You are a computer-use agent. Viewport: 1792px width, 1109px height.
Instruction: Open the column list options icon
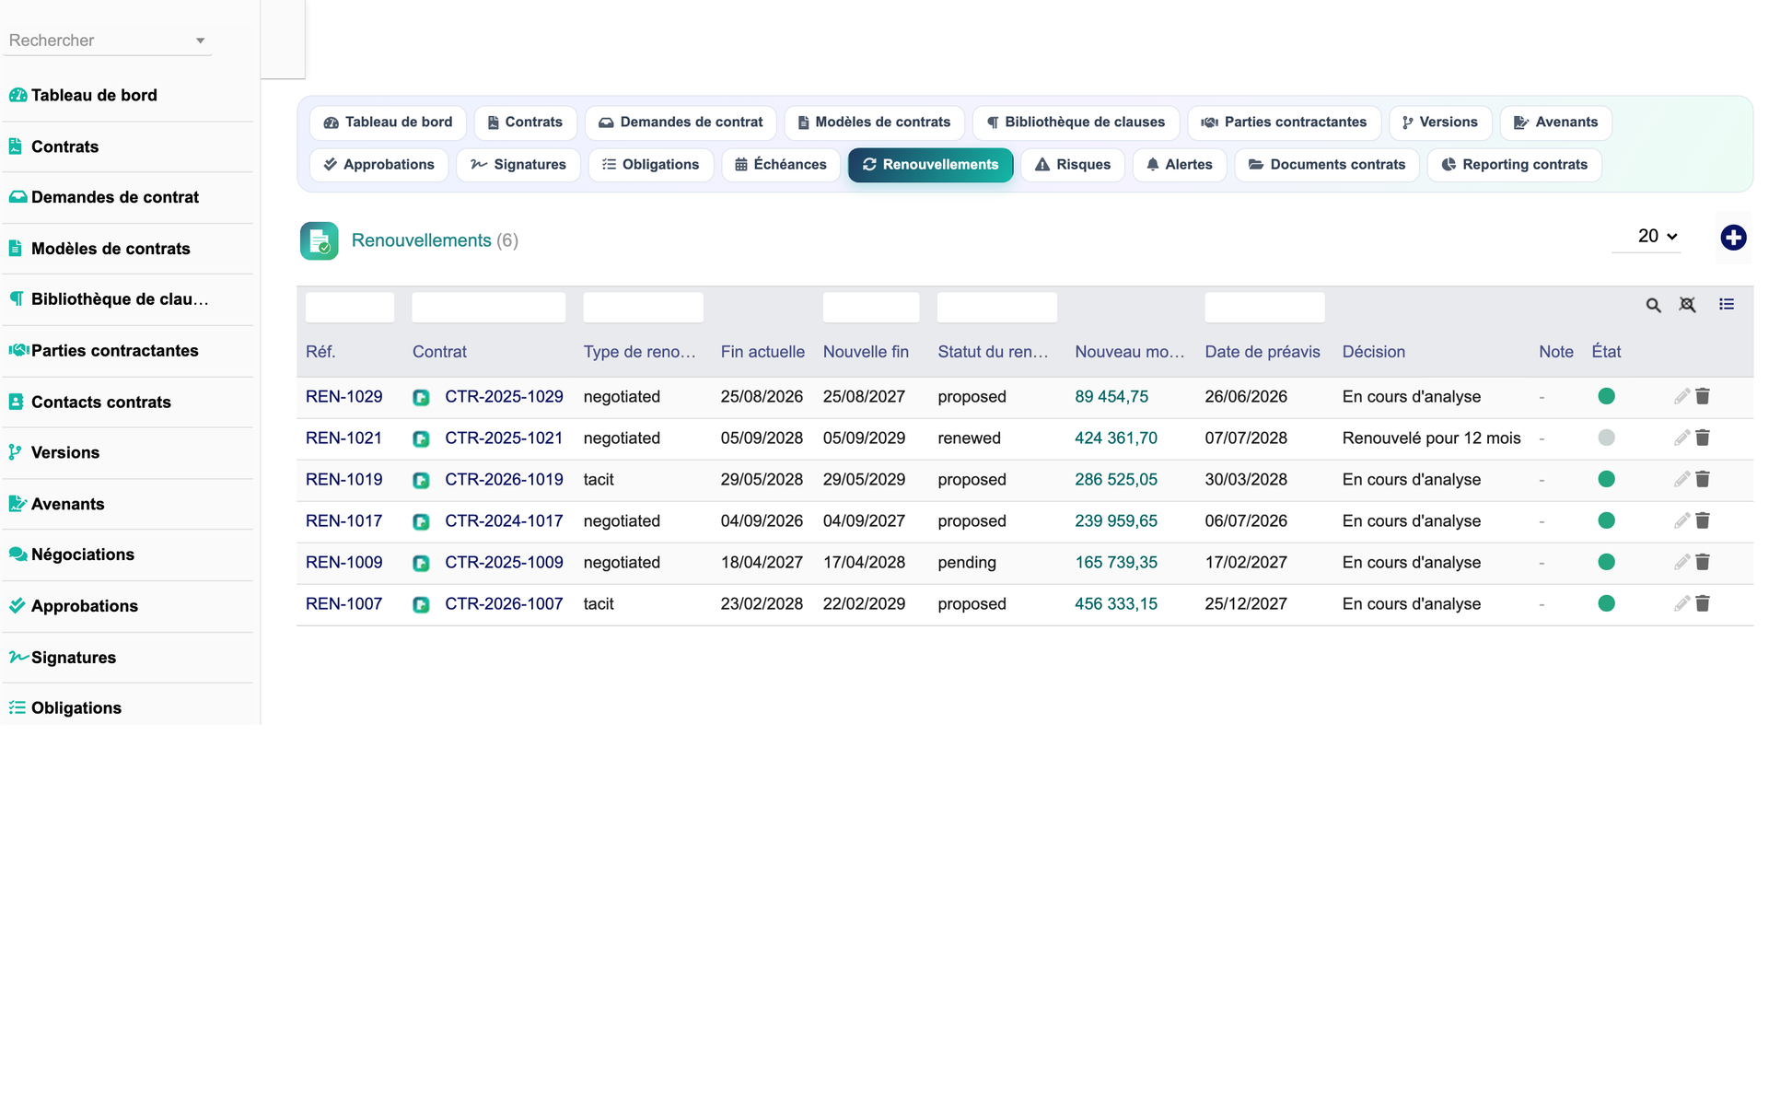pos(1727,304)
